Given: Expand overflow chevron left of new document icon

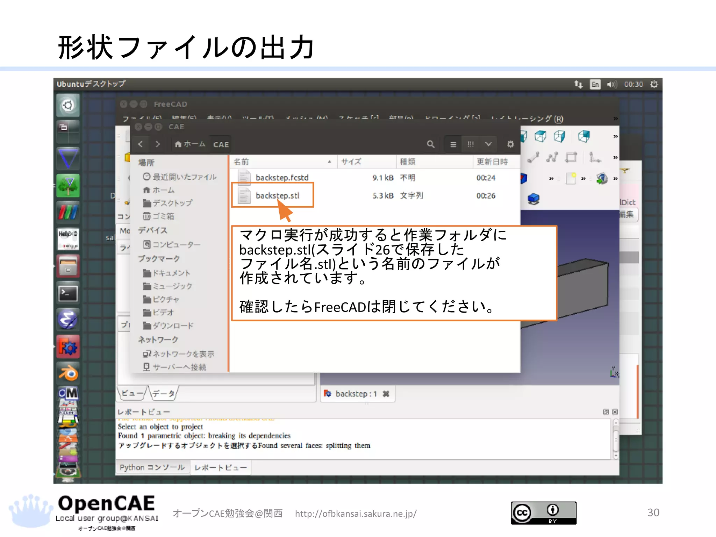Looking at the screenshot, I should pos(551,179).
